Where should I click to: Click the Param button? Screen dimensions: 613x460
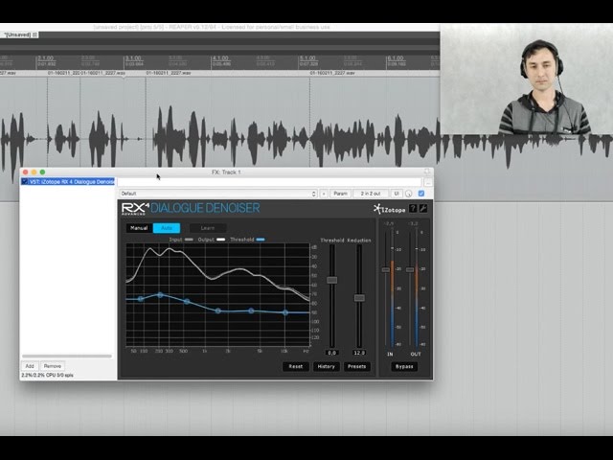(340, 194)
